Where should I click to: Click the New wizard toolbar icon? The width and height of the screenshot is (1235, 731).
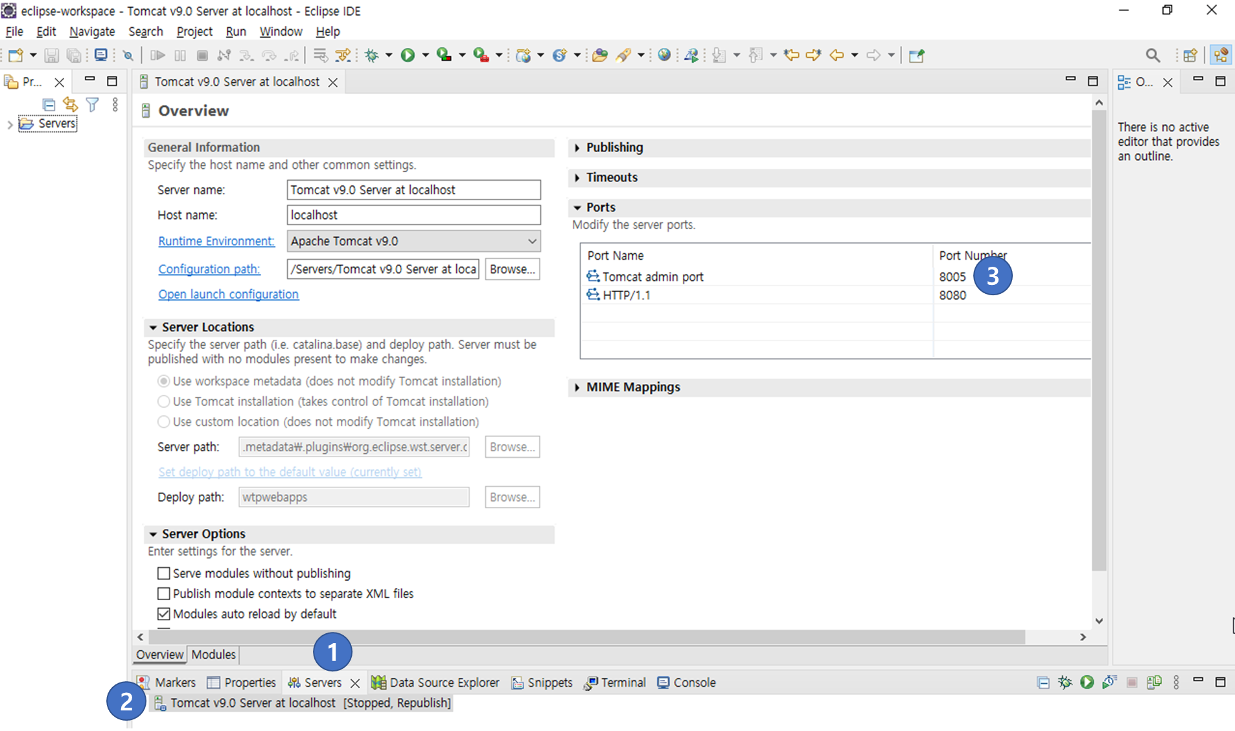pyautogui.click(x=16, y=56)
